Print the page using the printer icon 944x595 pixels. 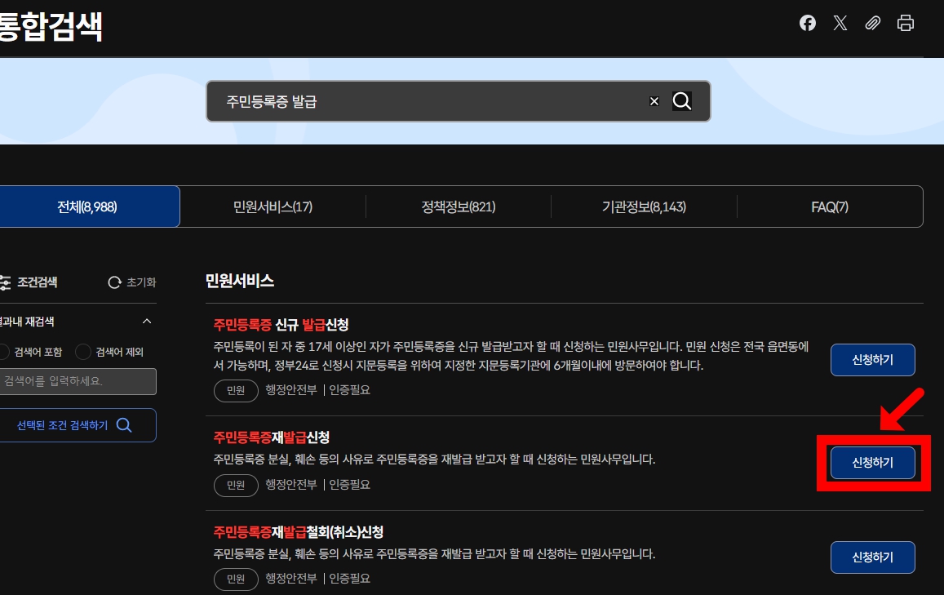pos(905,23)
